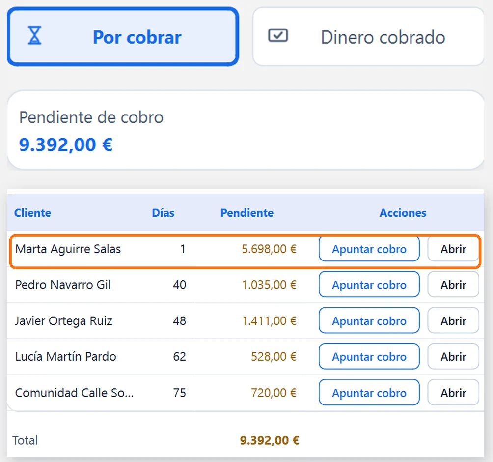Click the Cliente column header
This screenshot has height=462, width=493.
[x=32, y=213]
